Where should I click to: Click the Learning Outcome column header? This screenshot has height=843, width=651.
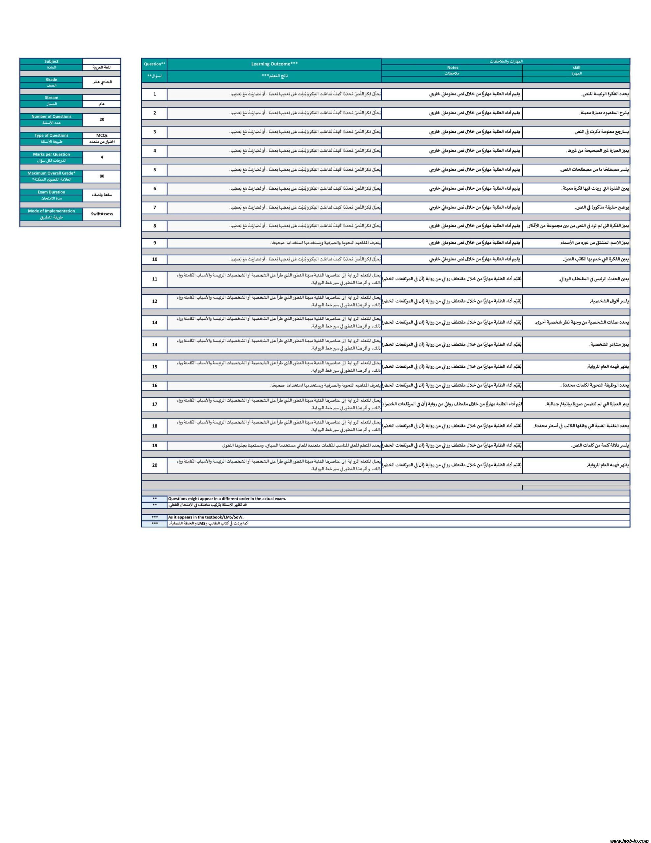[x=274, y=64]
